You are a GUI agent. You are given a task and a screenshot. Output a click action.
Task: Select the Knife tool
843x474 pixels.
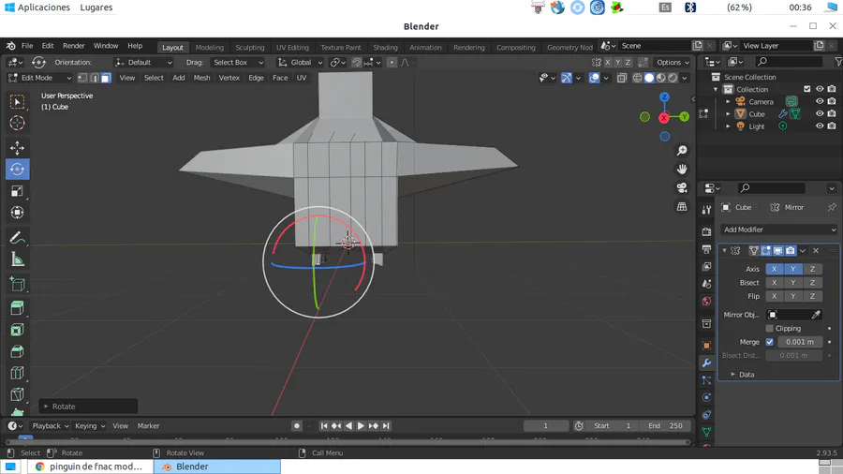(17, 394)
